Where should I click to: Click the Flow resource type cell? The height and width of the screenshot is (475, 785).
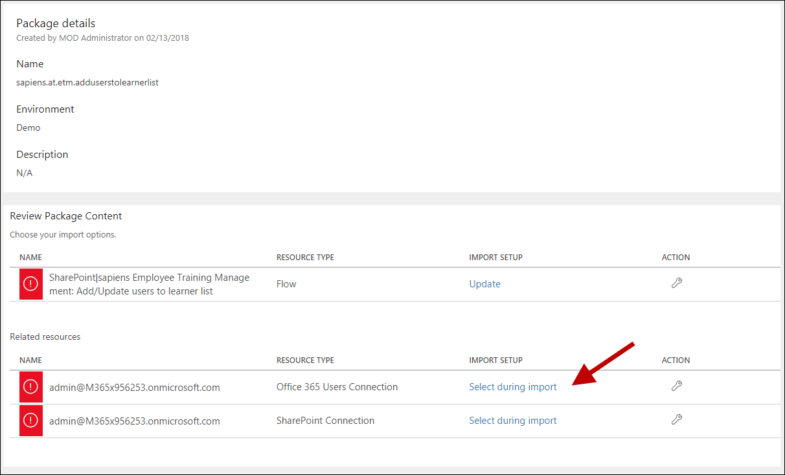tap(286, 284)
